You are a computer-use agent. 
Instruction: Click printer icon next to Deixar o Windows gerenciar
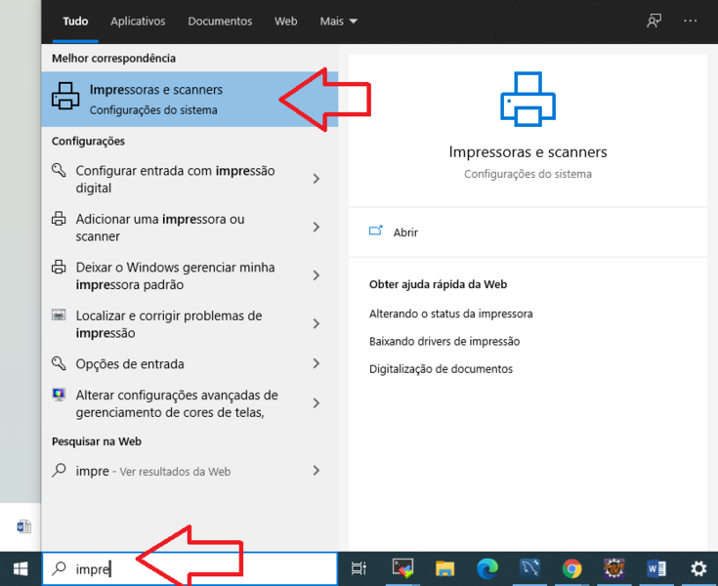coord(59,267)
